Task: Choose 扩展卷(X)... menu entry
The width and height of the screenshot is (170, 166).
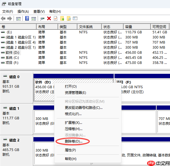Action: 88,123
